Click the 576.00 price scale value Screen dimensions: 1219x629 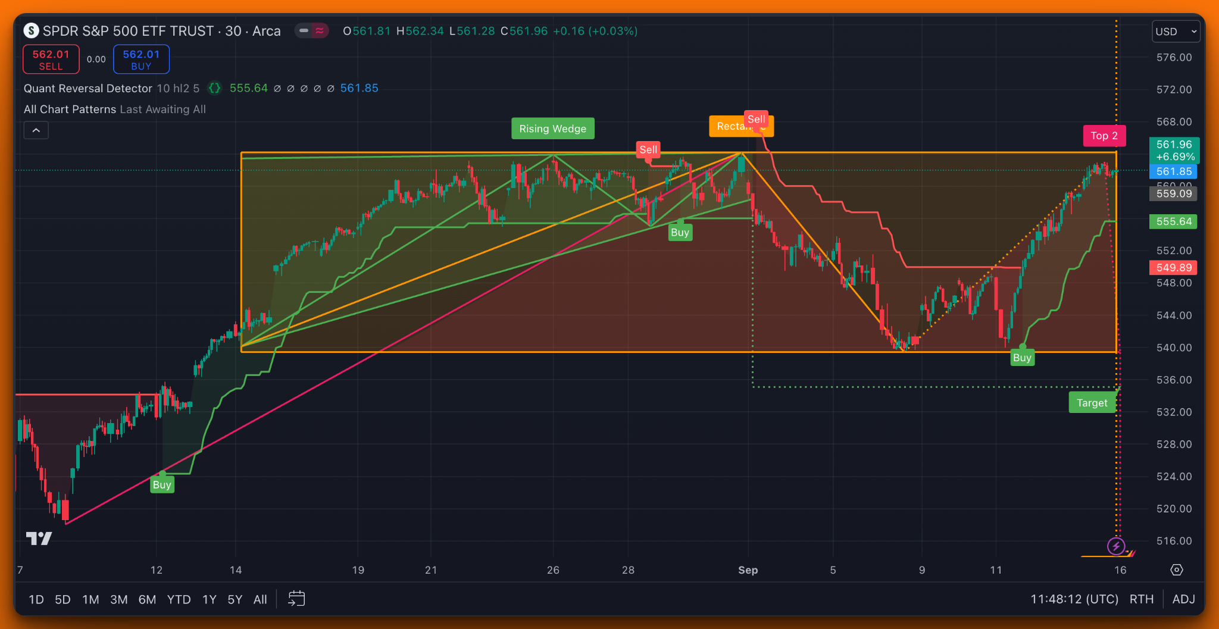[x=1174, y=58]
